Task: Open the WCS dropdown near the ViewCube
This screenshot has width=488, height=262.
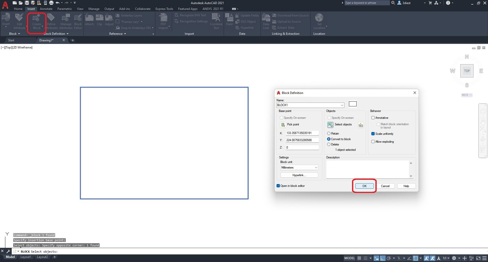Action: (x=471, y=95)
